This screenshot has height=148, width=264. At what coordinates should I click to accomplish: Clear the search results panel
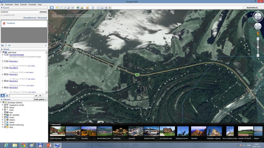46,45
